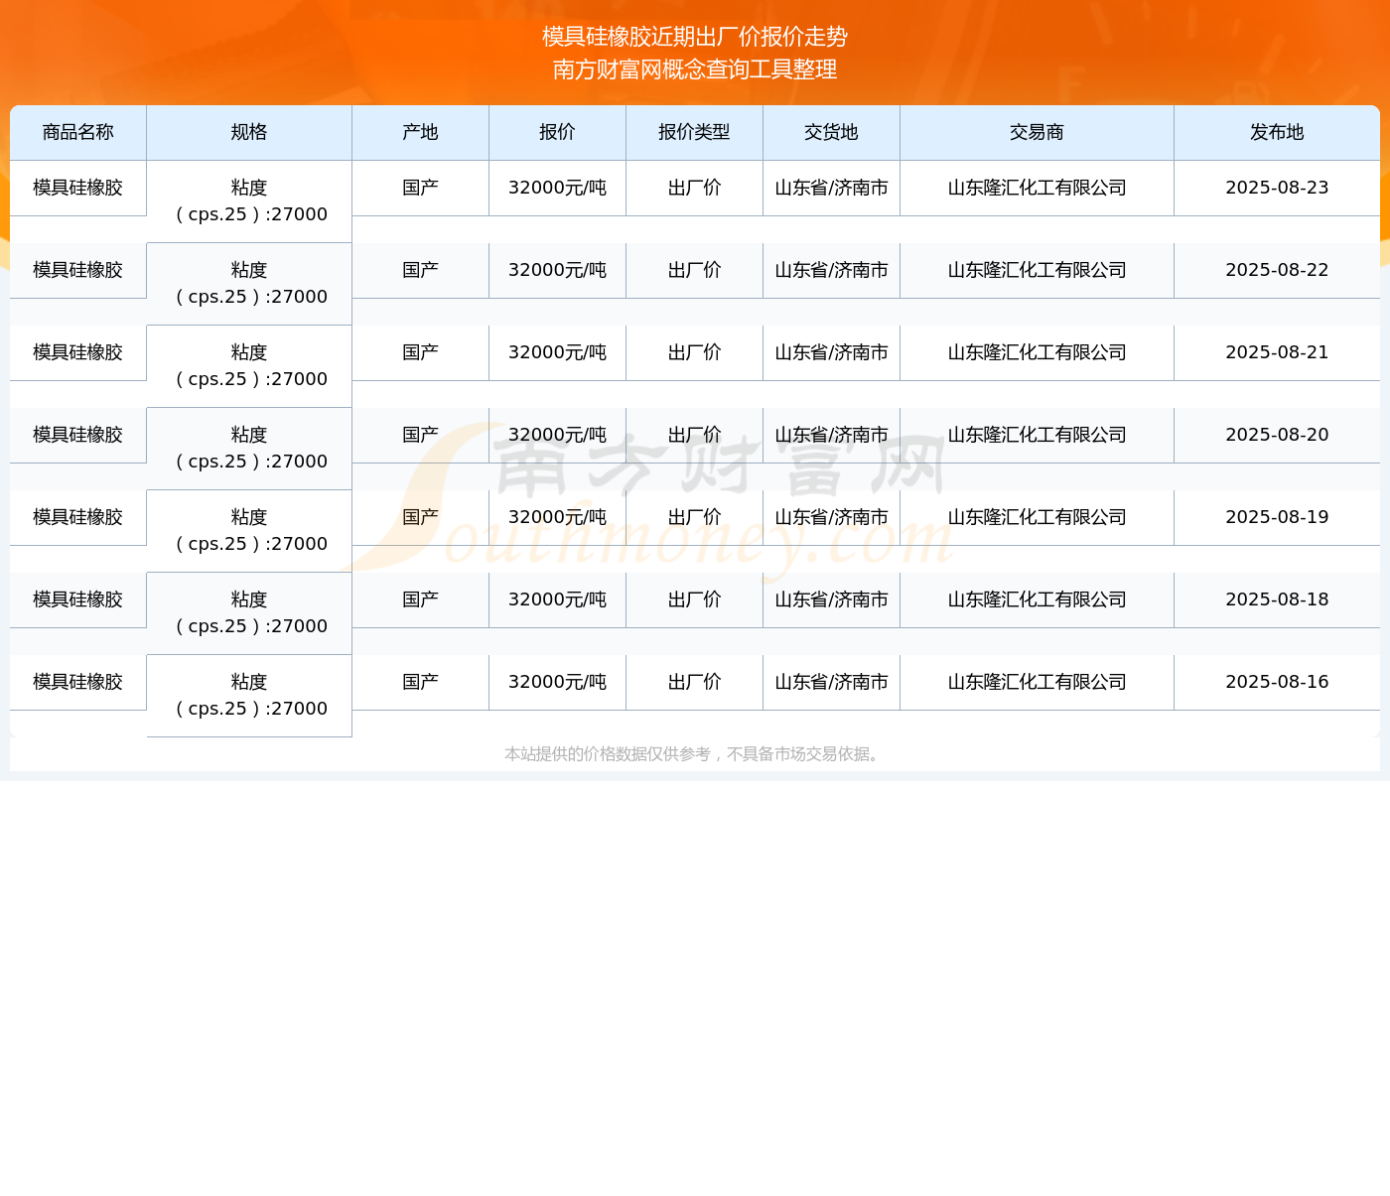
Task: Click 模具硅橡胶 in the 2025-08-23 row
Action: pos(78,188)
